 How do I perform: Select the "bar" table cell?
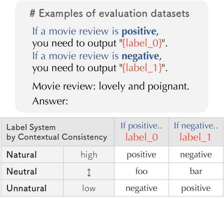click(x=196, y=172)
